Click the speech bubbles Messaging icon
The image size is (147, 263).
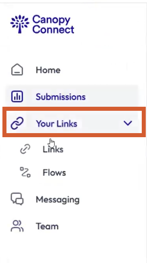point(17,199)
